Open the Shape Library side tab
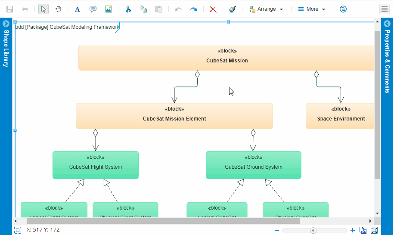The height and width of the screenshot is (235, 394). pyautogui.click(x=6, y=49)
